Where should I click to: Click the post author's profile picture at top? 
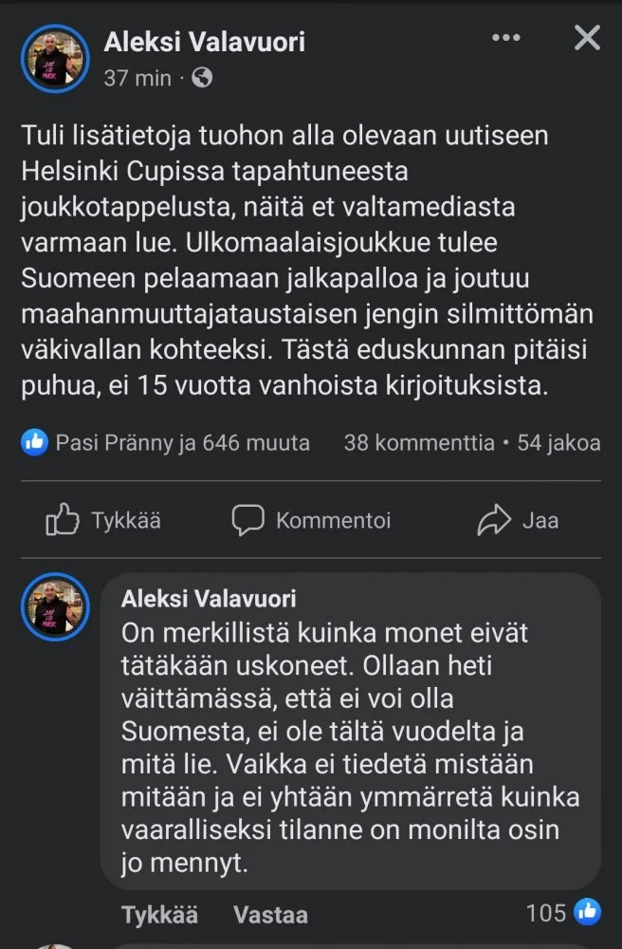coord(55,57)
